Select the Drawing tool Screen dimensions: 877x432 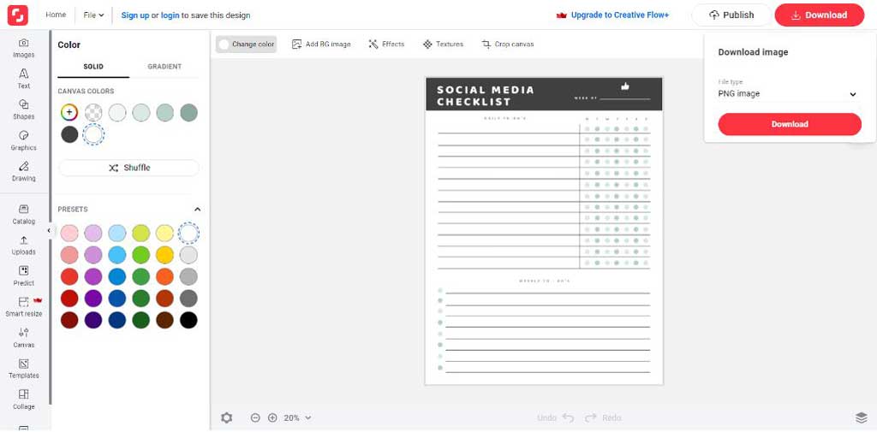[24, 171]
